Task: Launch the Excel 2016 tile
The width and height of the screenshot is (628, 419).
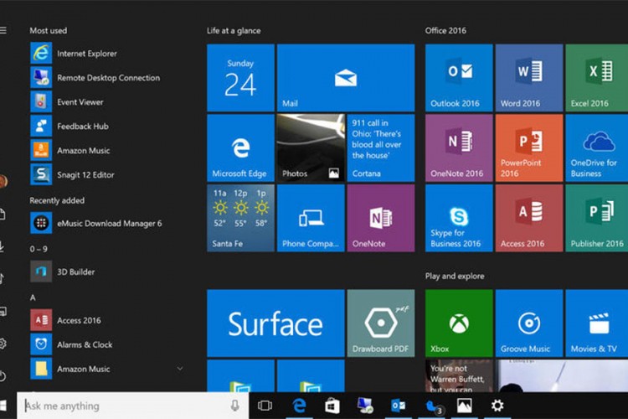Action: click(x=597, y=78)
